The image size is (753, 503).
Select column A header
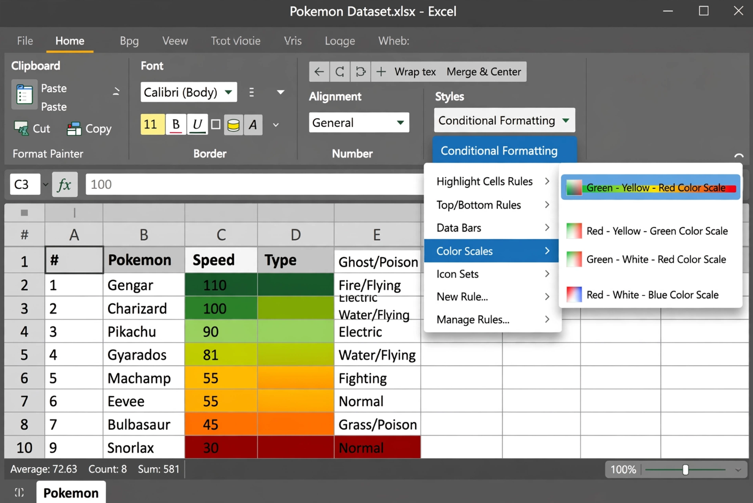coord(74,234)
